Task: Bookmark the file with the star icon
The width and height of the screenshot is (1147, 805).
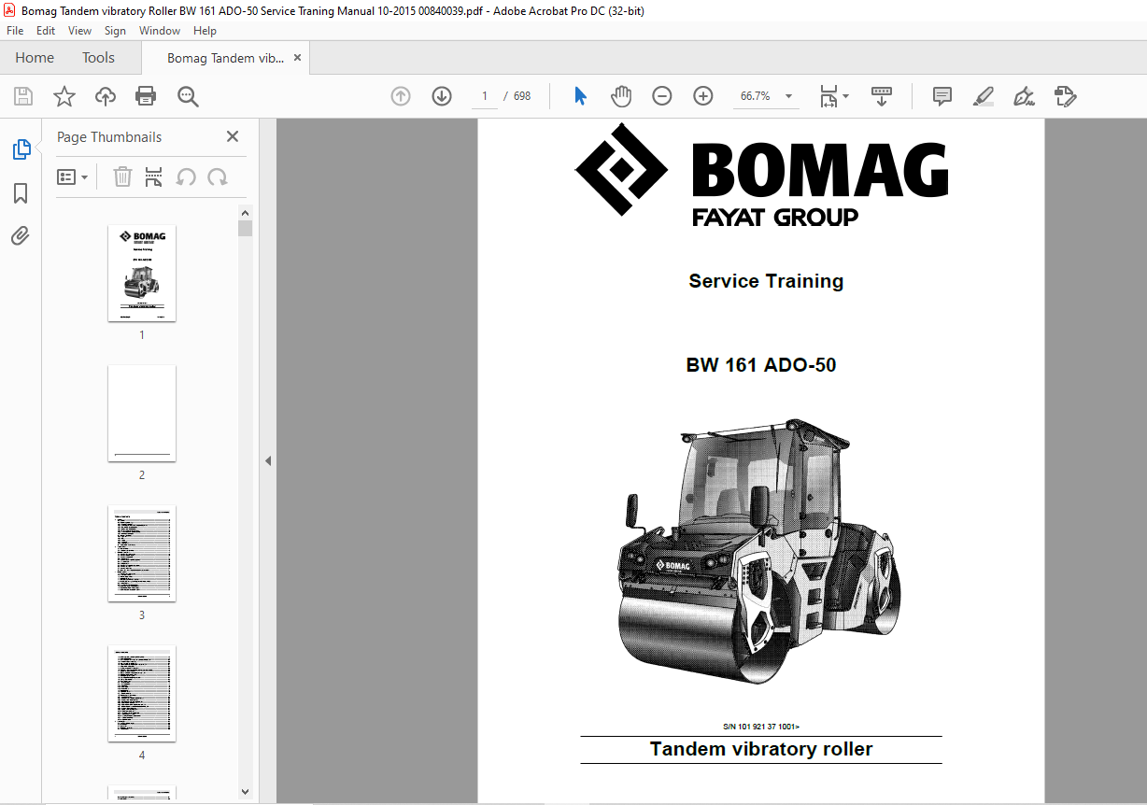Action: tap(64, 96)
